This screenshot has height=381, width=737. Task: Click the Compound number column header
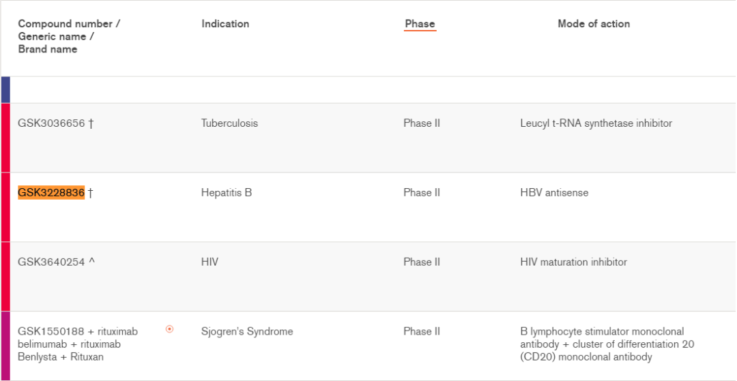tap(69, 36)
